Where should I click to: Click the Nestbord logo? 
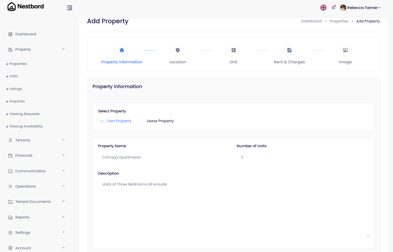coord(25,6)
